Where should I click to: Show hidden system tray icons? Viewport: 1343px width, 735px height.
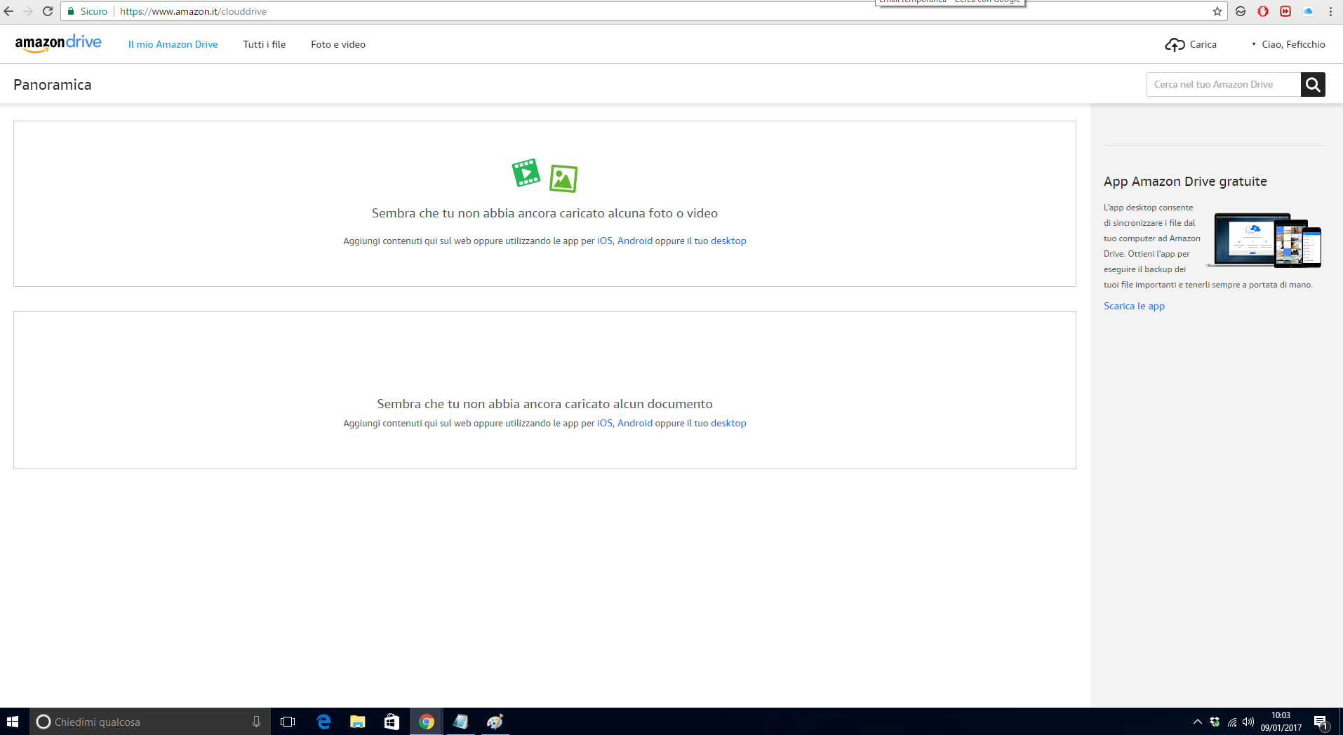click(x=1197, y=722)
